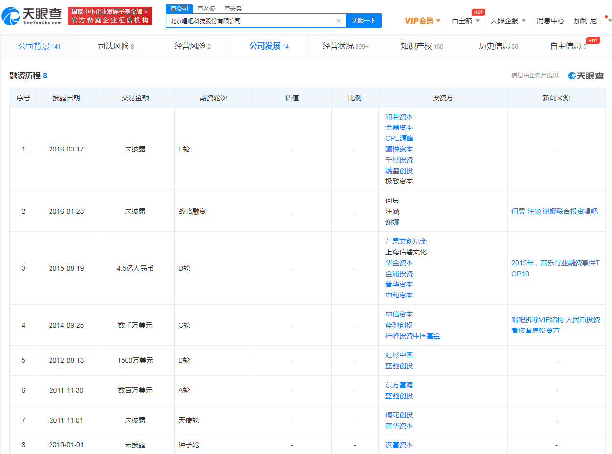Click amount cell 1500万美元
This screenshot has height=454, width=612.
point(135,360)
